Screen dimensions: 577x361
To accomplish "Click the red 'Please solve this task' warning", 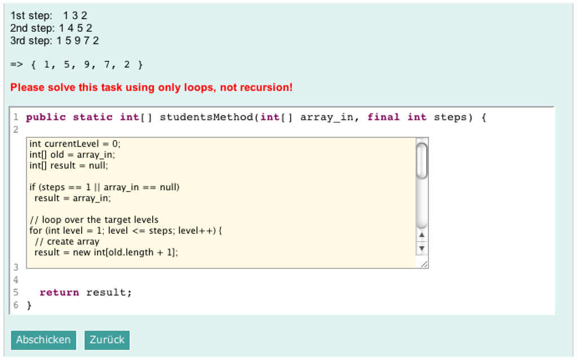I will (x=152, y=88).
